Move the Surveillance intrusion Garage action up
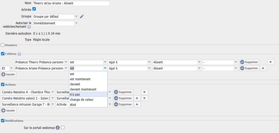The height and width of the screenshot is (133, 279). click(137, 104)
